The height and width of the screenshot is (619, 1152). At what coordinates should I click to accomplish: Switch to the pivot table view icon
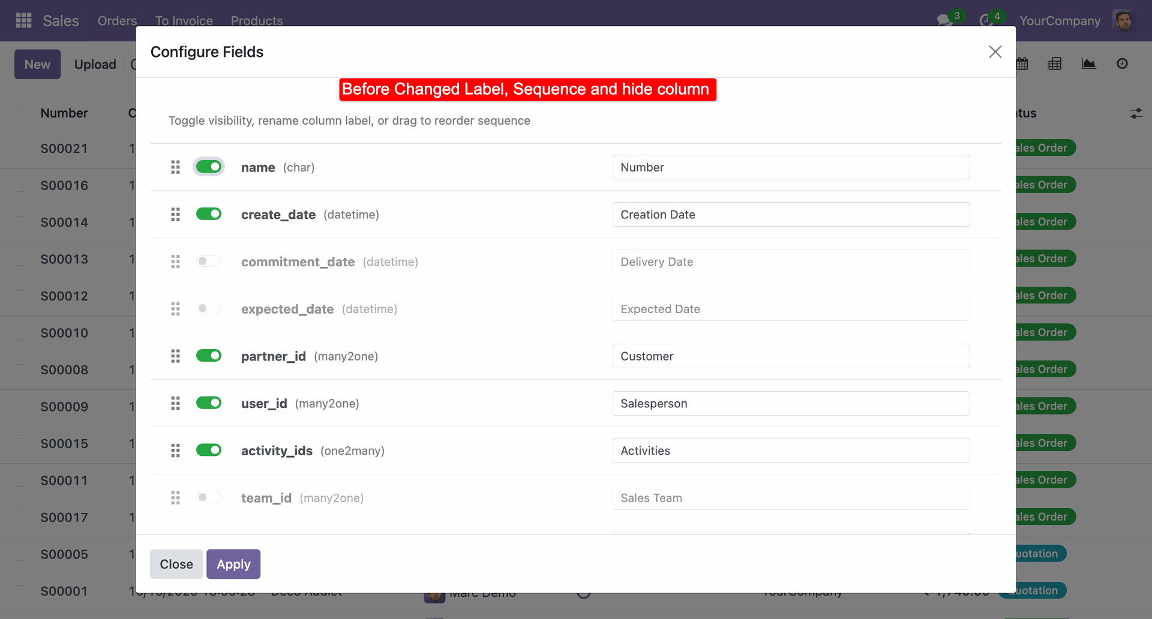point(1055,64)
